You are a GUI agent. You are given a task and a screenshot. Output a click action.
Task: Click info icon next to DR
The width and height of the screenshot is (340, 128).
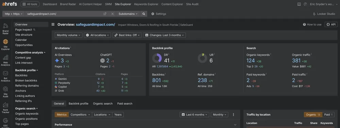coord(169,54)
